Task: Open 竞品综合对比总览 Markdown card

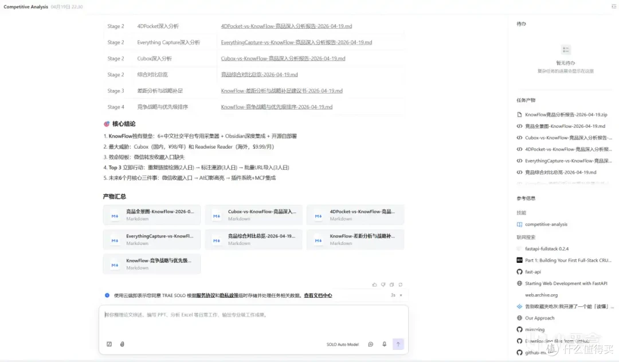Action: [x=253, y=239]
